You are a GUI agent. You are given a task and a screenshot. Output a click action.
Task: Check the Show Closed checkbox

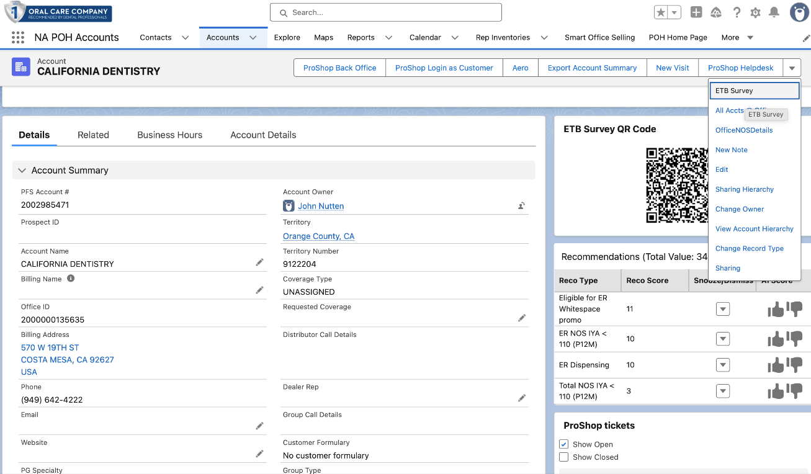(x=563, y=457)
